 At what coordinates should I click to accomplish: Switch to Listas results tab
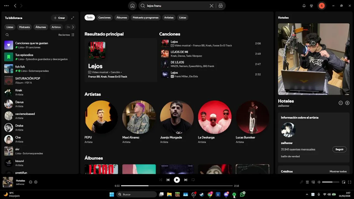pos(183,17)
